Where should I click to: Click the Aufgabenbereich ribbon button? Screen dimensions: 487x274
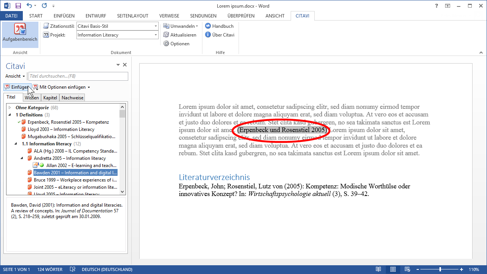coord(20,34)
